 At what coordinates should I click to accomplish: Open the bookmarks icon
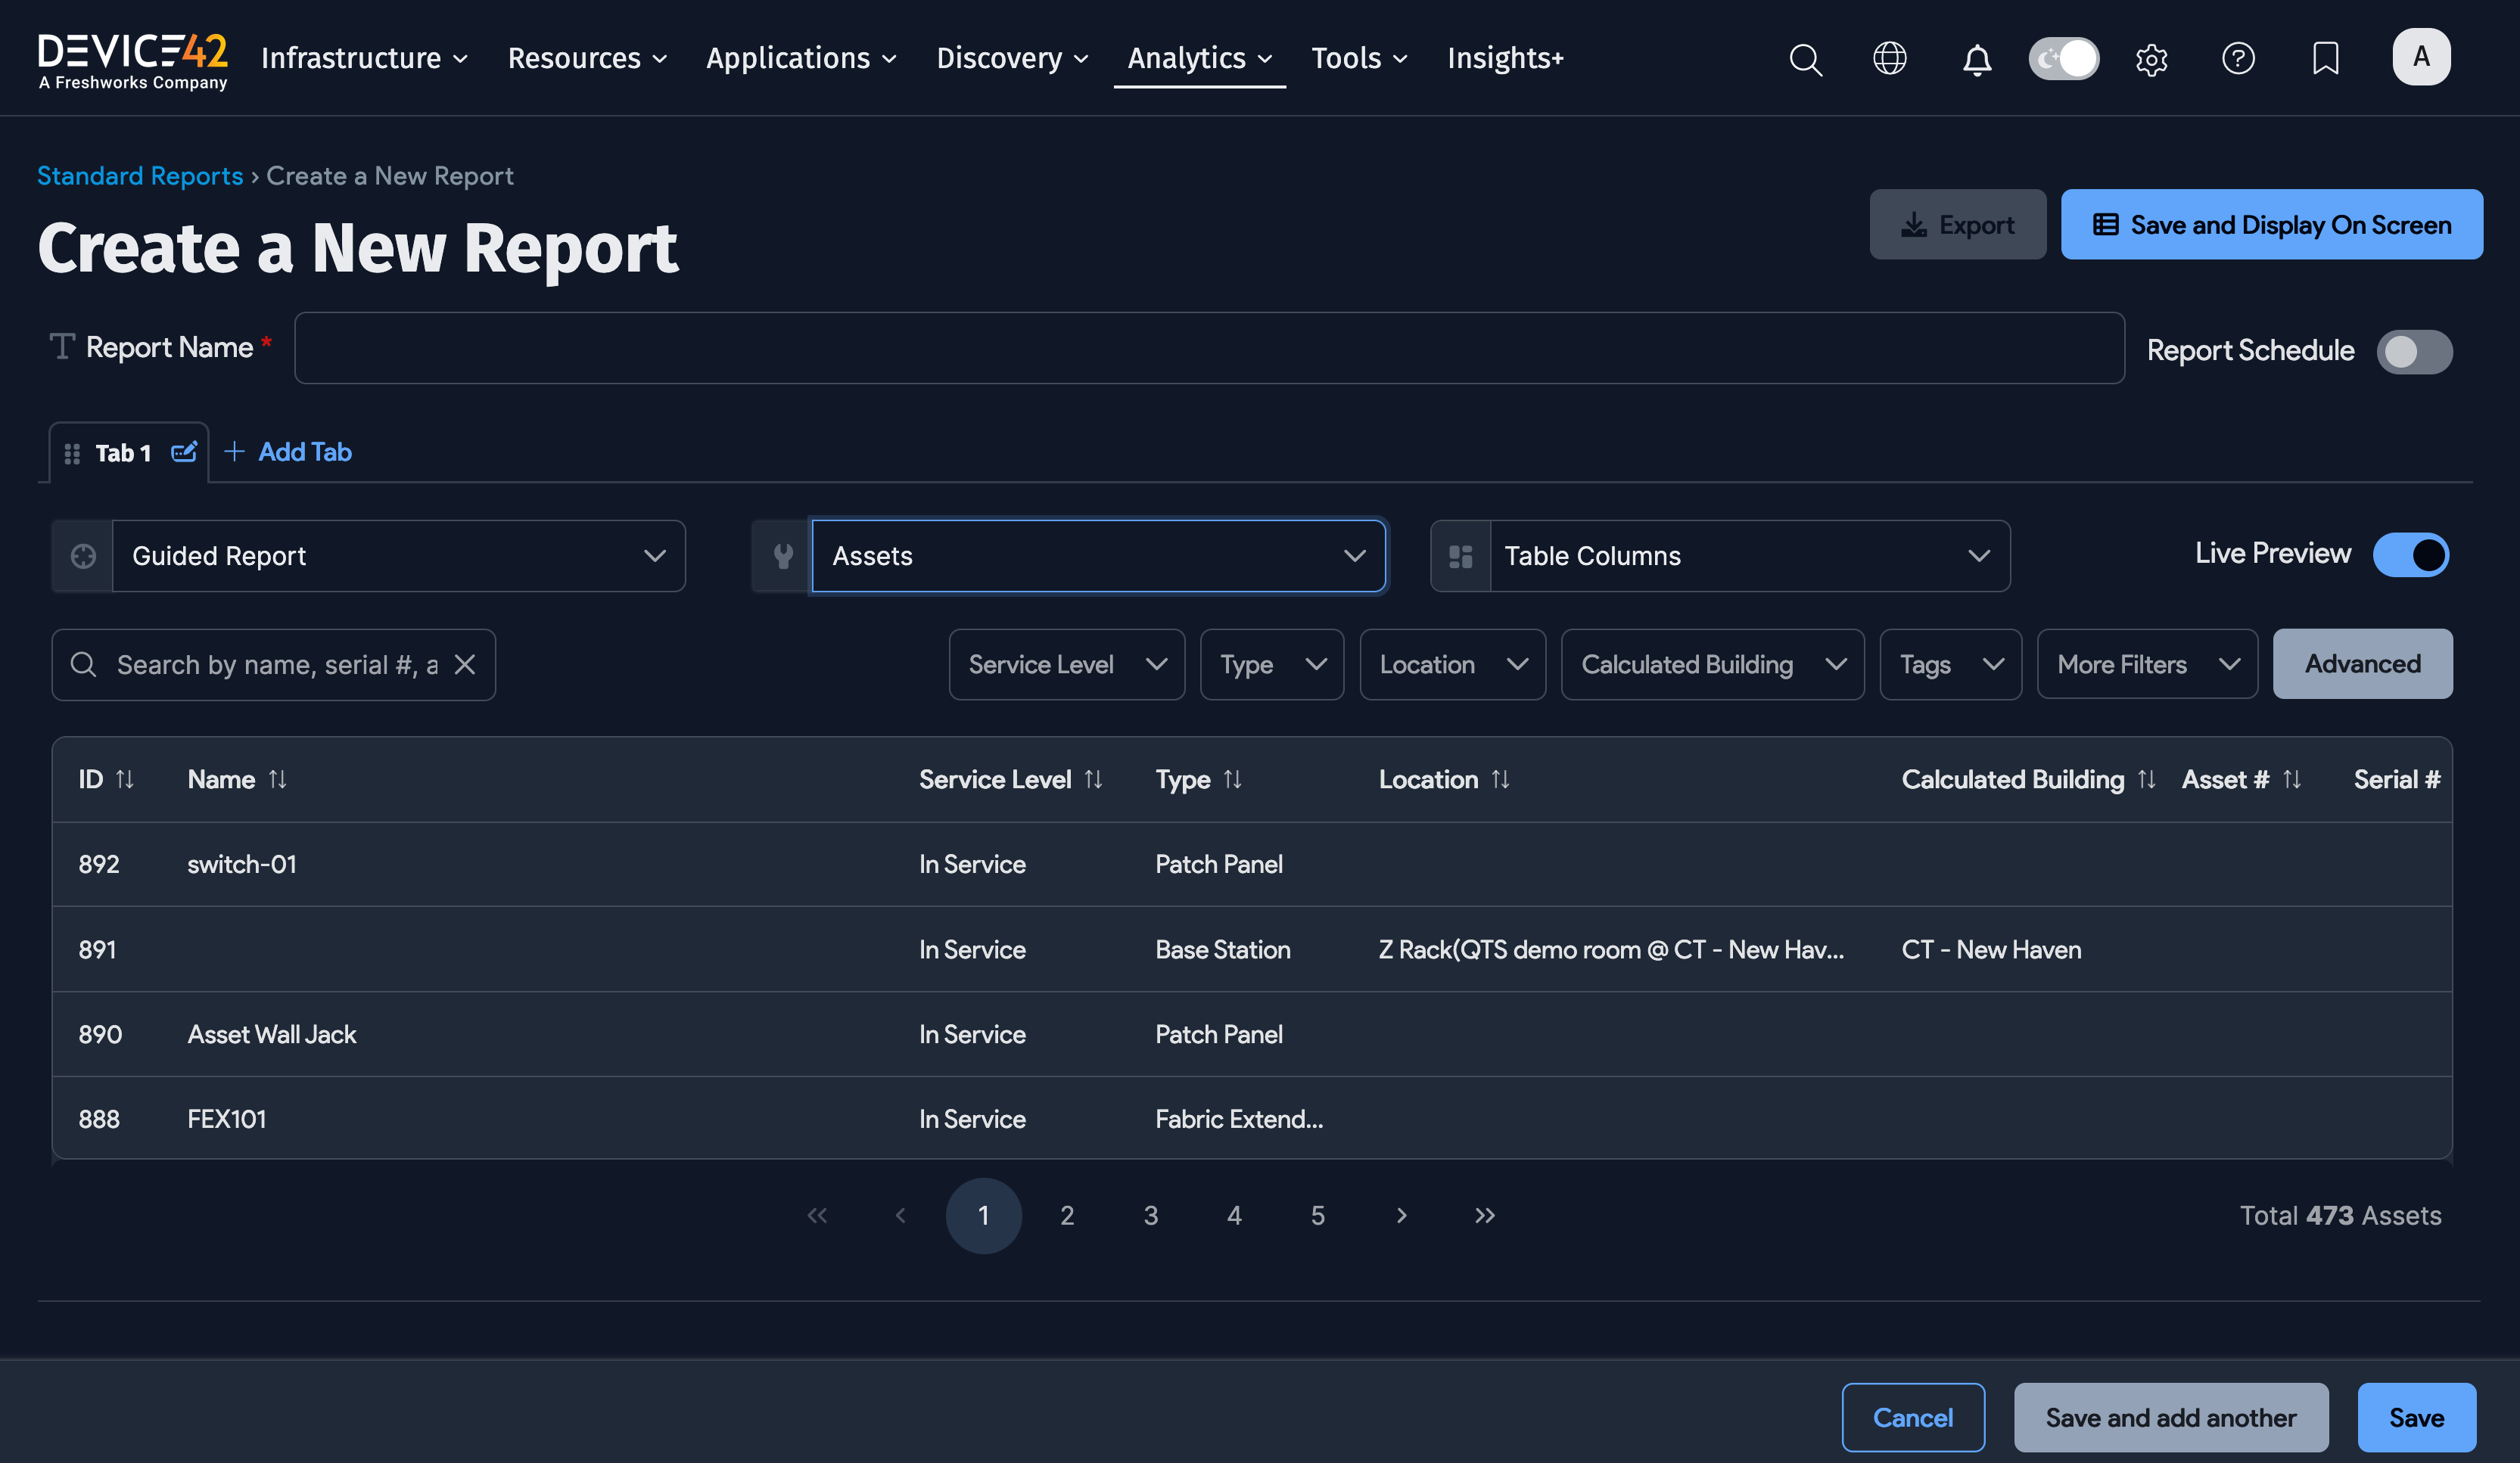tap(2326, 59)
